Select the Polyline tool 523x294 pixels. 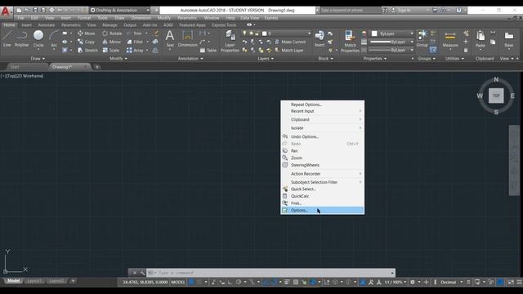(21, 38)
